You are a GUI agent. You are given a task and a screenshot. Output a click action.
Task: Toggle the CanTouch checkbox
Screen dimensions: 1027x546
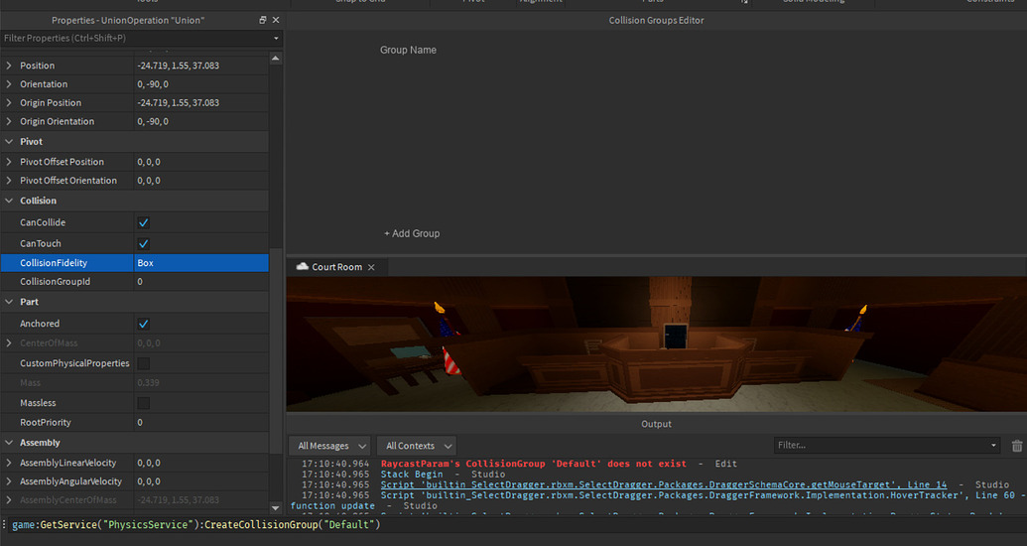144,244
